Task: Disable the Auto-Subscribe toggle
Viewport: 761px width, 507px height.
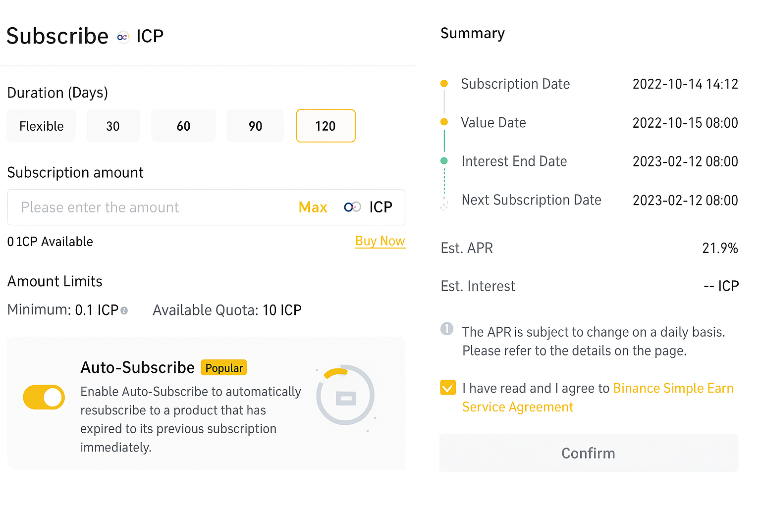Action: pos(44,397)
